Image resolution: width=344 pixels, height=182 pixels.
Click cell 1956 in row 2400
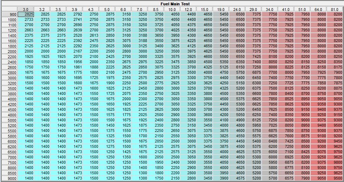coord(75,62)
